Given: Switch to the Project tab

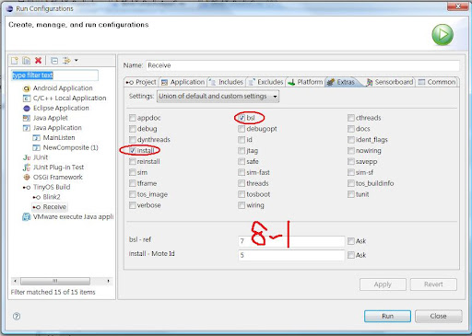Looking at the screenshot, I should pyautogui.click(x=142, y=82).
